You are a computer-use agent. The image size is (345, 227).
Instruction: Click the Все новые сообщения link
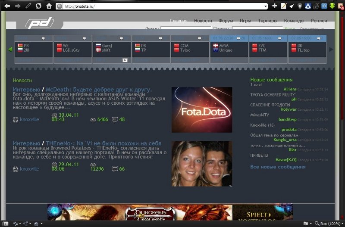tap(278, 167)
